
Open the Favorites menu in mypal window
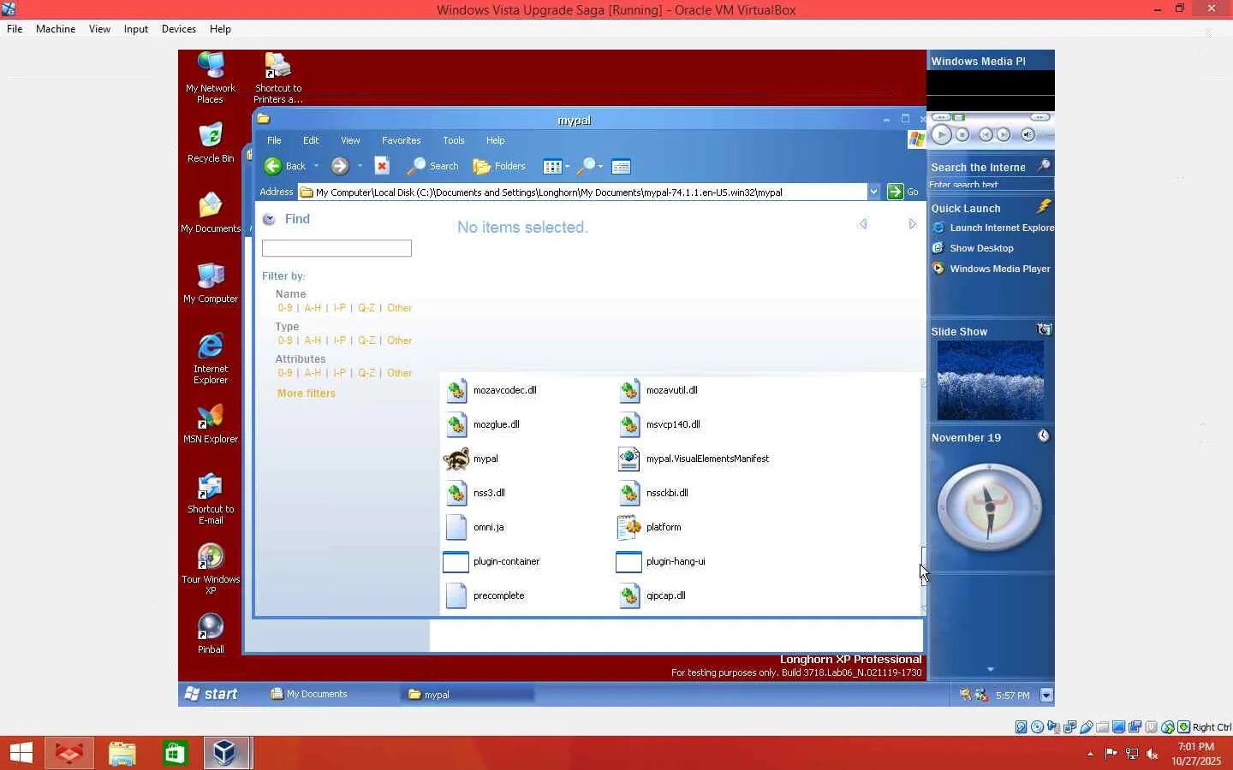tap(401, 140)
